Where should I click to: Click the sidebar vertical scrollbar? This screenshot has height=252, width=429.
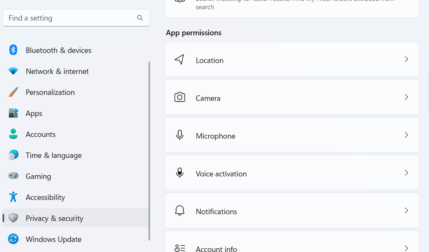[x=149, y=151]
